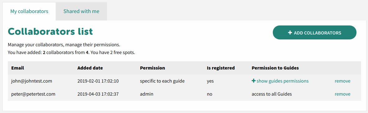Click the Permission to Guides column header
The height and width of the screenshot is (113, 368).
click(275, 68)
